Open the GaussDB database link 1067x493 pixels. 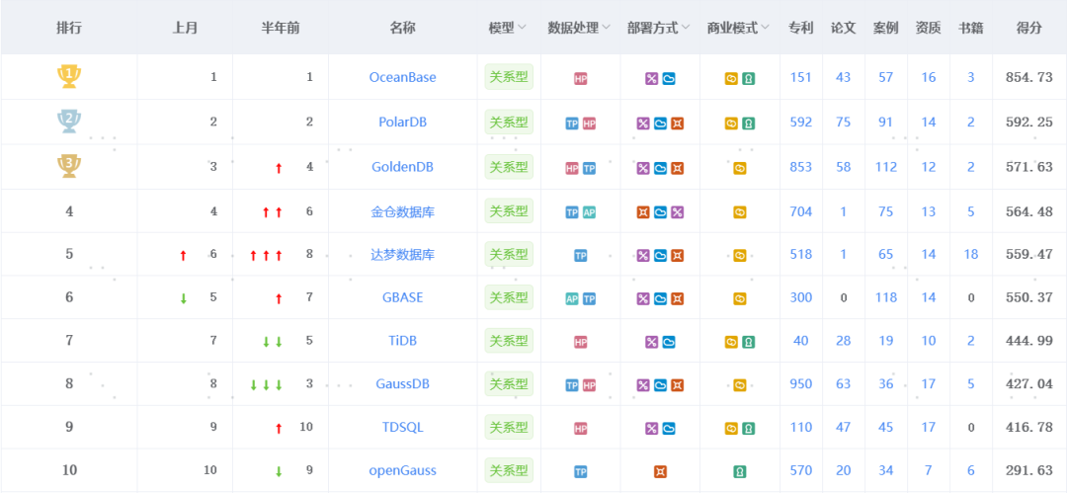tap(403, 384)
